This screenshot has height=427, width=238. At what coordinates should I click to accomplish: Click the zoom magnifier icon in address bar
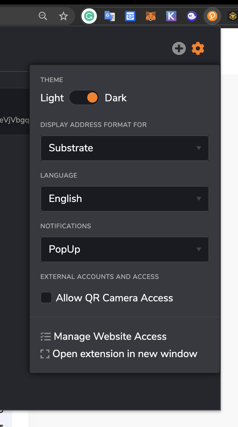pos(43,16)
